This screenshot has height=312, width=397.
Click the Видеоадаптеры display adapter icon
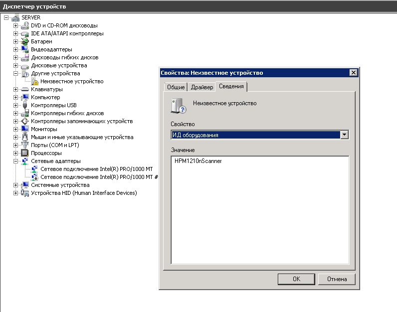click(25, 49)
